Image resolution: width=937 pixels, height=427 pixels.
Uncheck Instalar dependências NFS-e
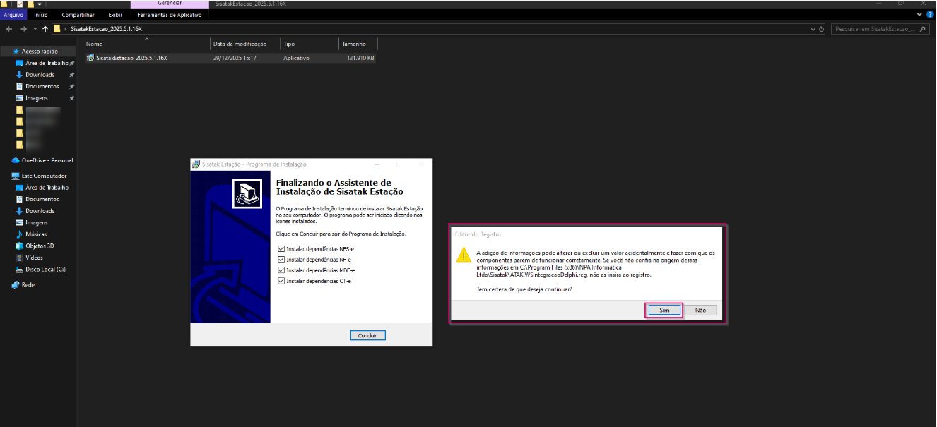coord(281,249)
